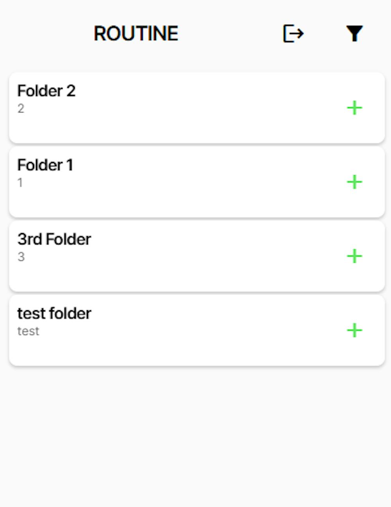Click the '3' description under 3rd Folder
Image resolution: width=391 pixels, height=507 pixels.
tap(21, 257)
